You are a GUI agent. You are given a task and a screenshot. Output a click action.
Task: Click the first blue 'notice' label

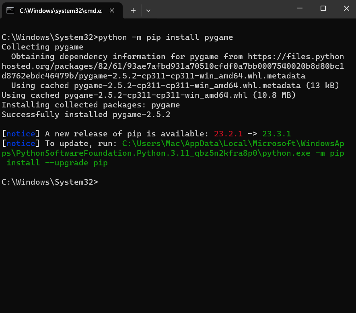coord(21,134)
